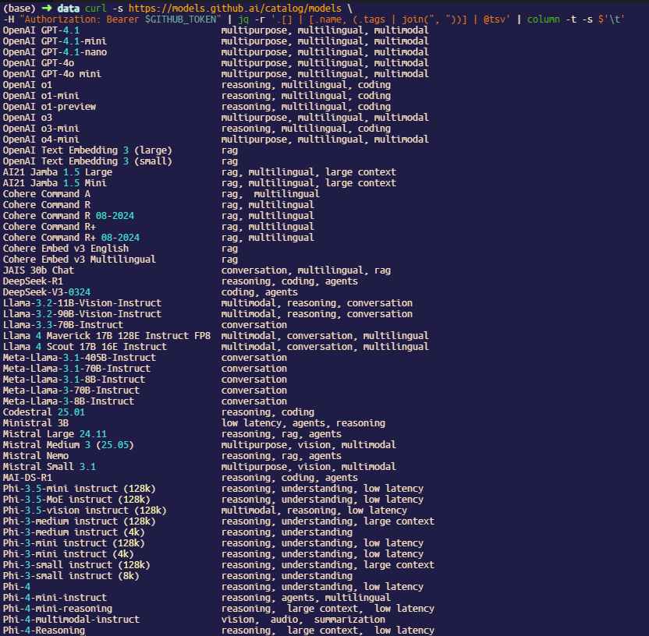Image resolution: width=649 pixels, height=636 pixels.
Task: Select the text 'OpenAI GPT-4.1-mini'
Action: (55, 41)
